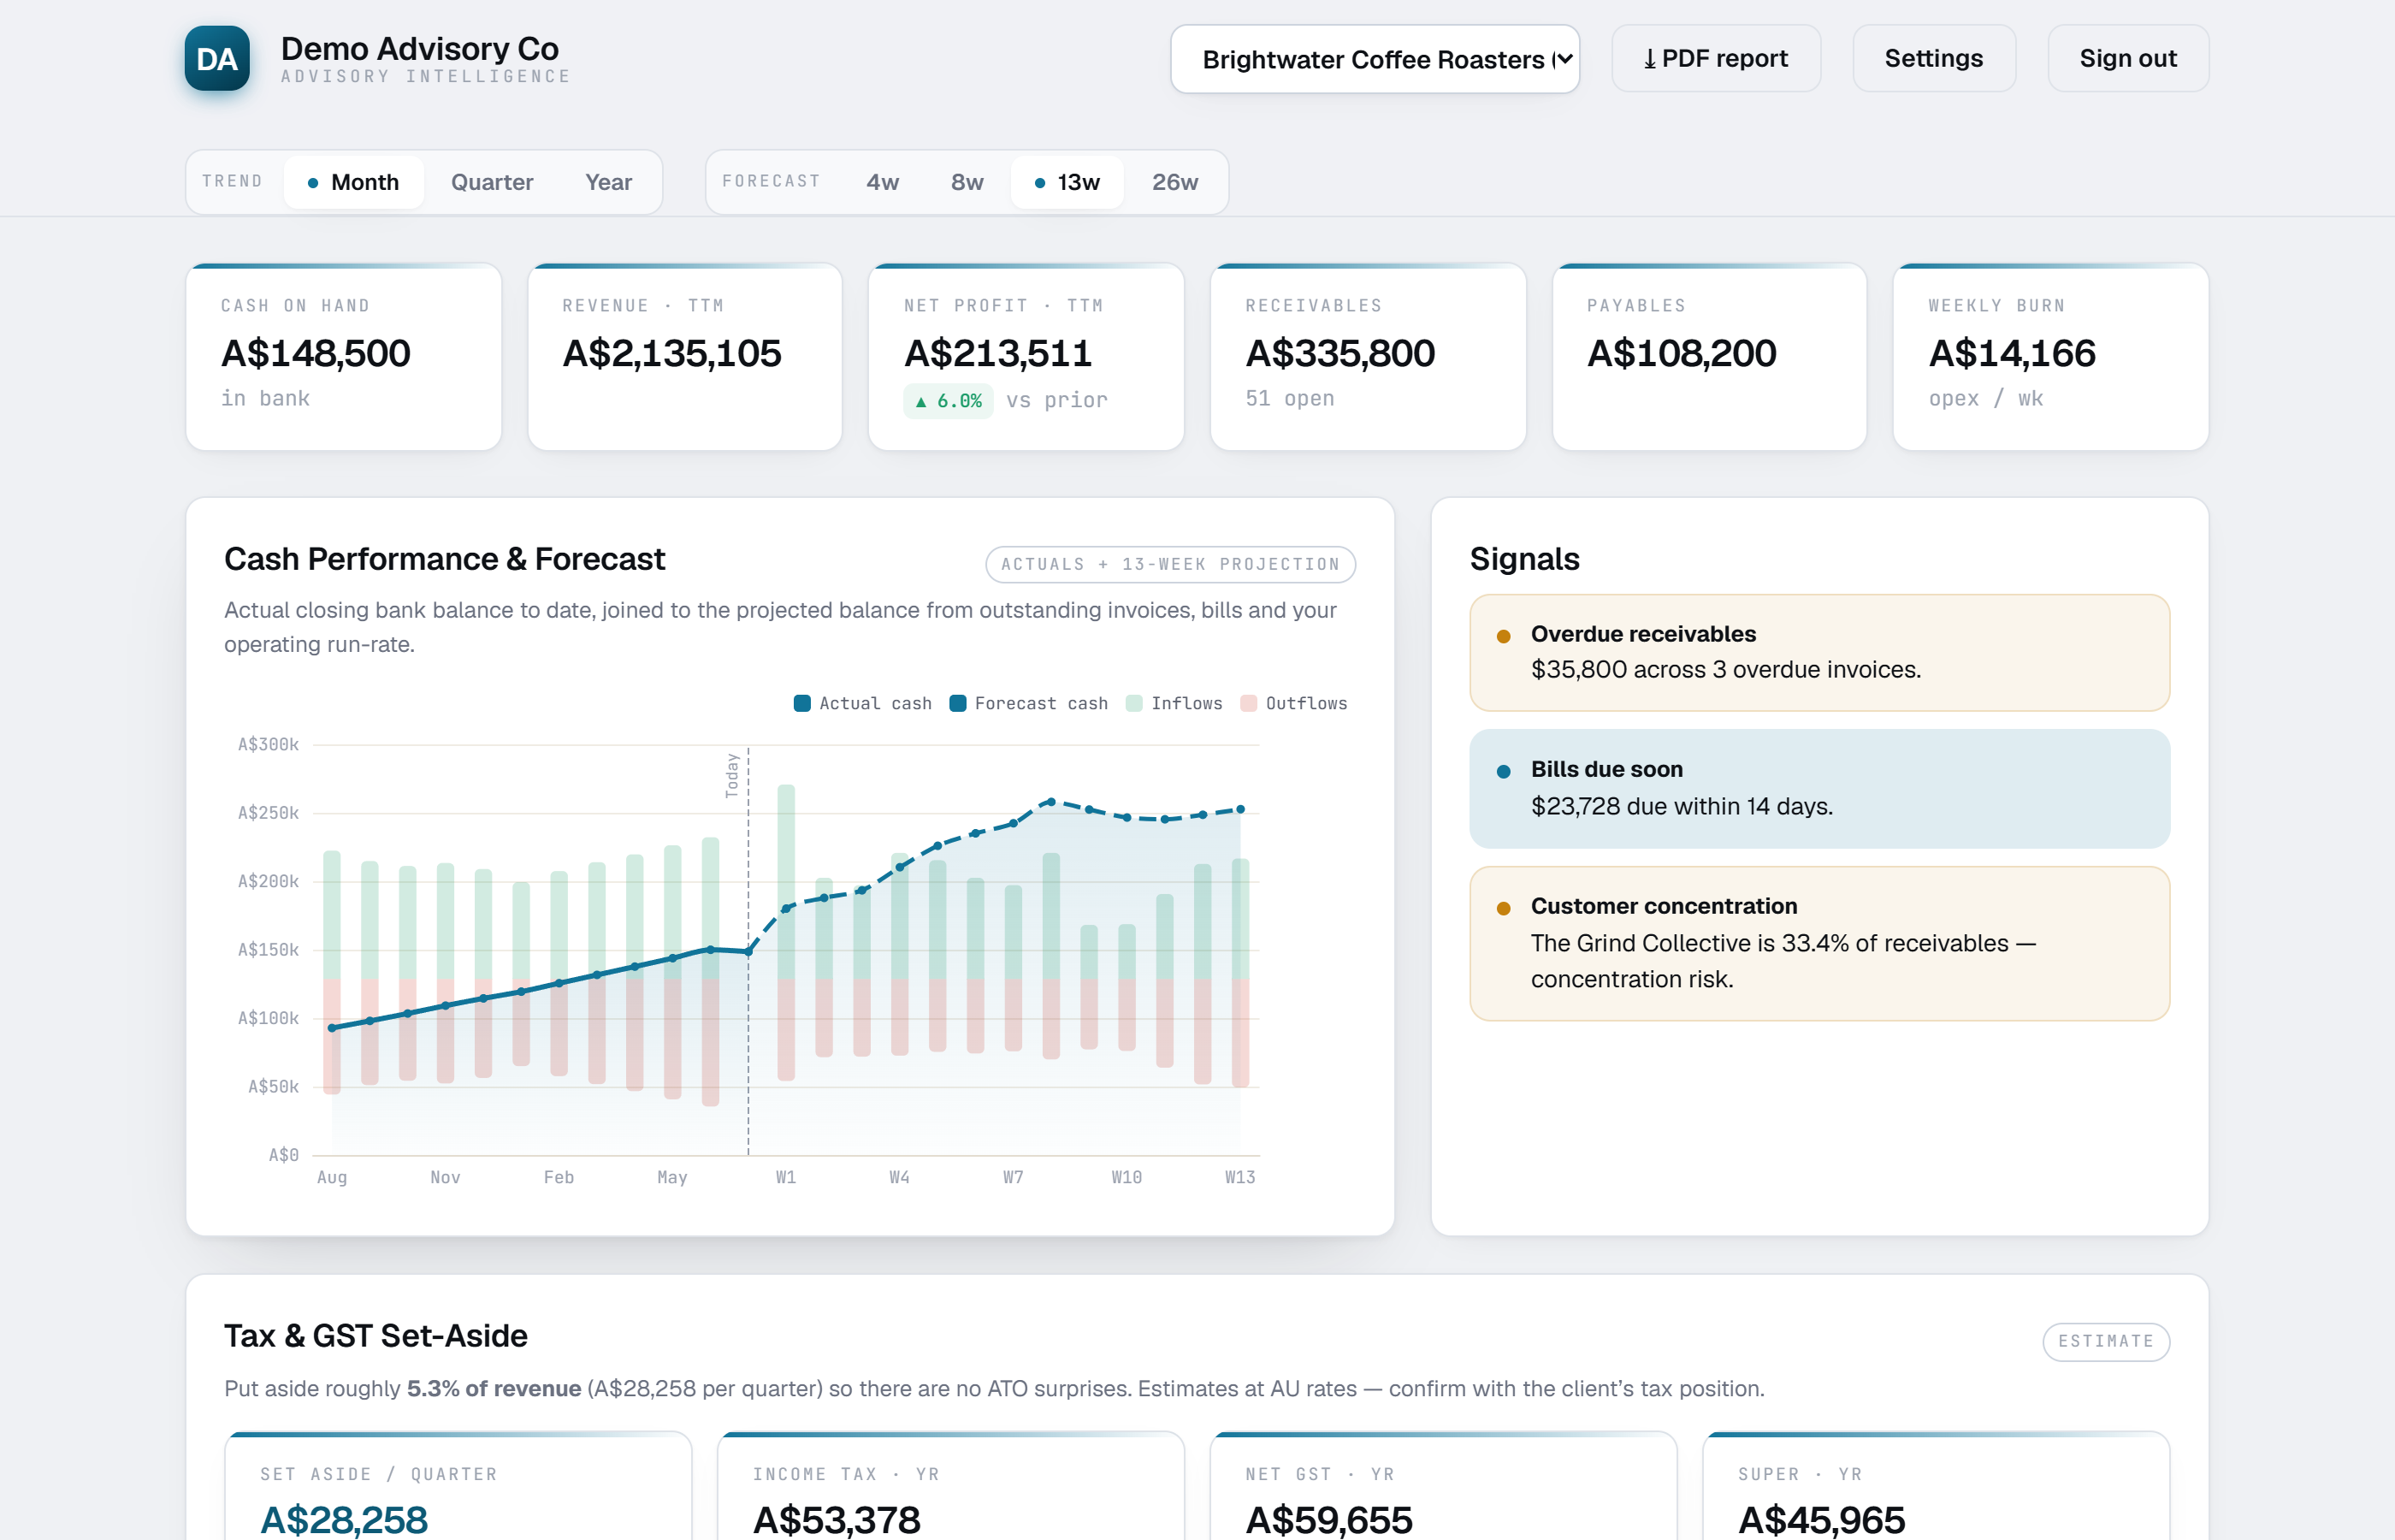Click the Estimate badge
Viewport: 2395px width, 1540px height.
click(2106, 1341)
